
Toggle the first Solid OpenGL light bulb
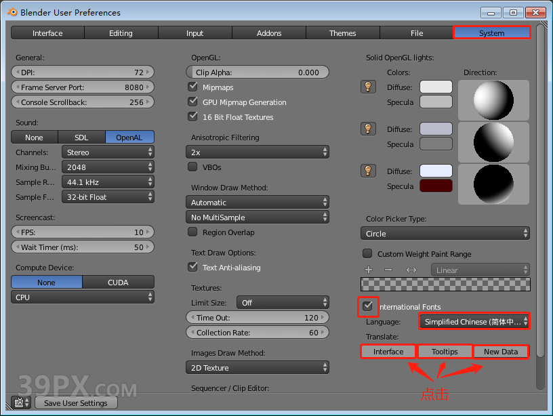click(368, 86)
